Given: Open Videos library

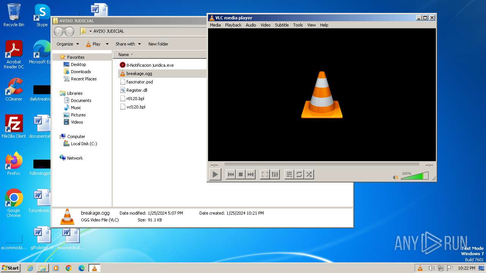Looking at the screenshot, I should 77,122.
